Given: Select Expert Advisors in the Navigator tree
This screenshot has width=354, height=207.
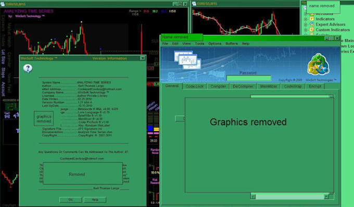Looking at the screenshot, I should point(331,25).
